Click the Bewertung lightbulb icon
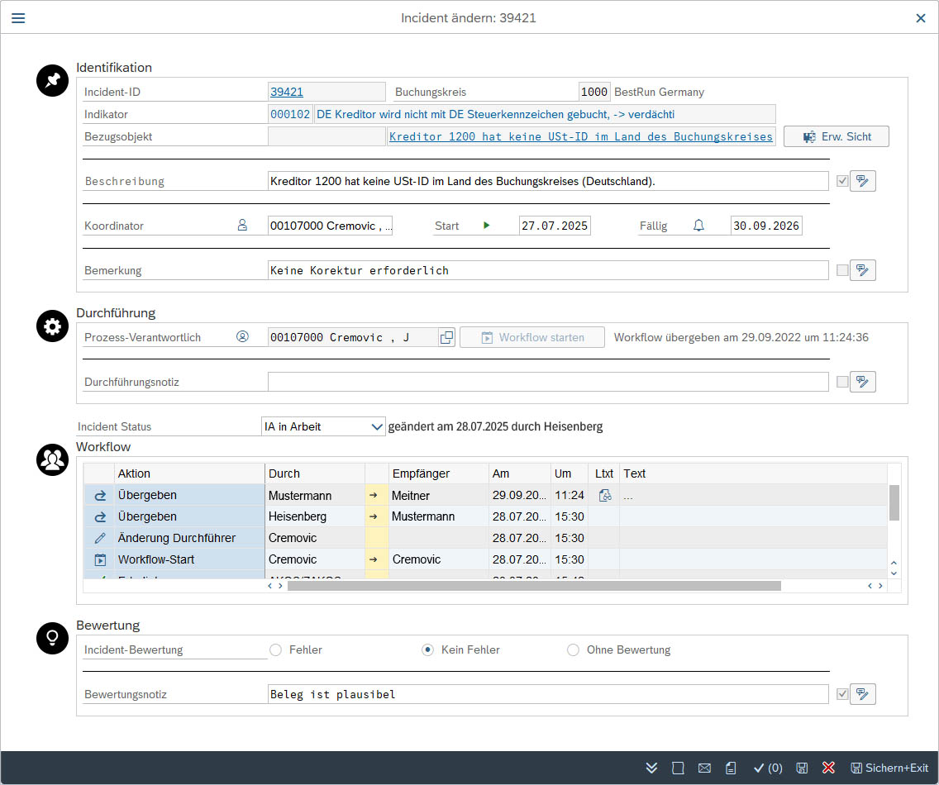 click(52, 638)
